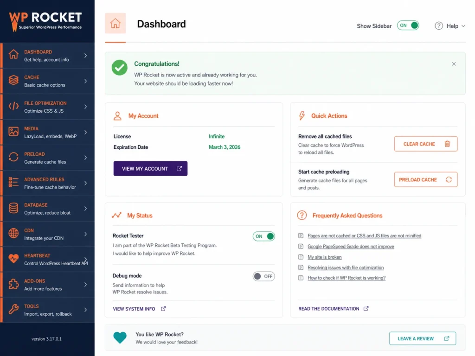Click the Preload refresh icon in sidebar
475x356 pixels.
(x=13, y=157)
